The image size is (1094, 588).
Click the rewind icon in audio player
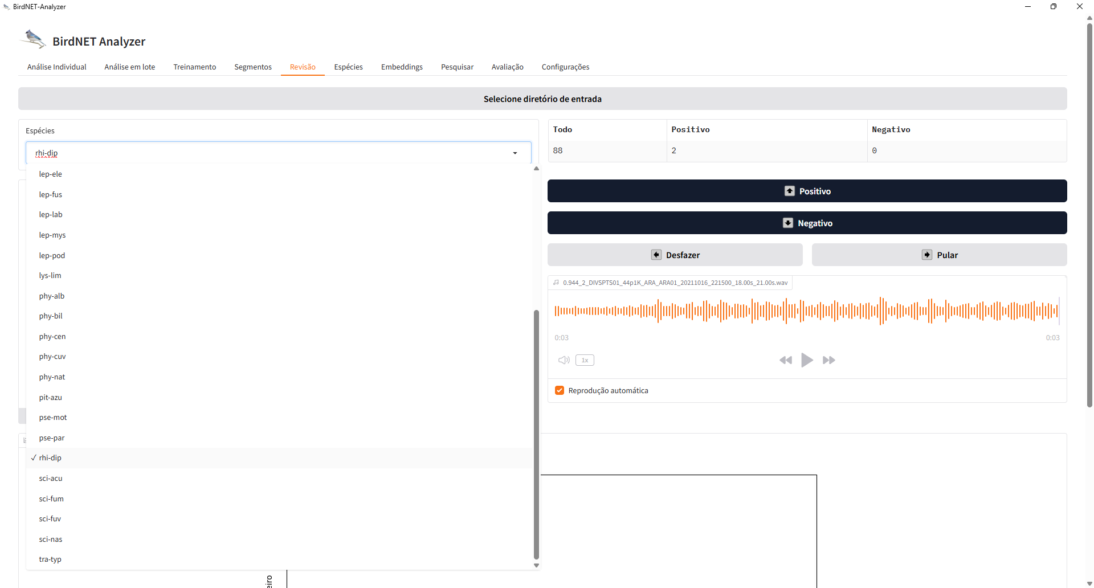786,360
